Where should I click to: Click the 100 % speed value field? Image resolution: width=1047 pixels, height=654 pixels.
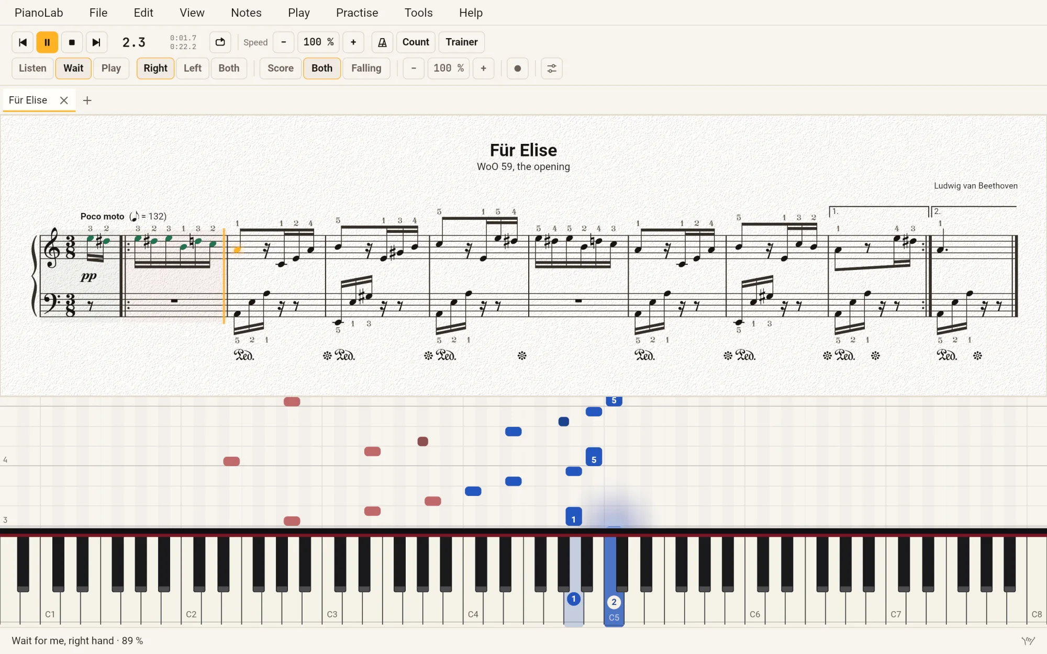pyautogui.click(x=318, y=42)
